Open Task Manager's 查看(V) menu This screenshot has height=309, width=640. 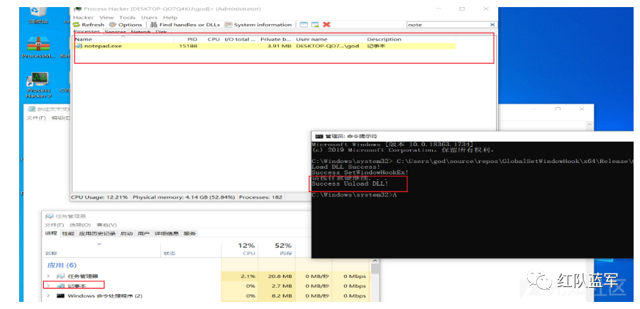[106, 225]
